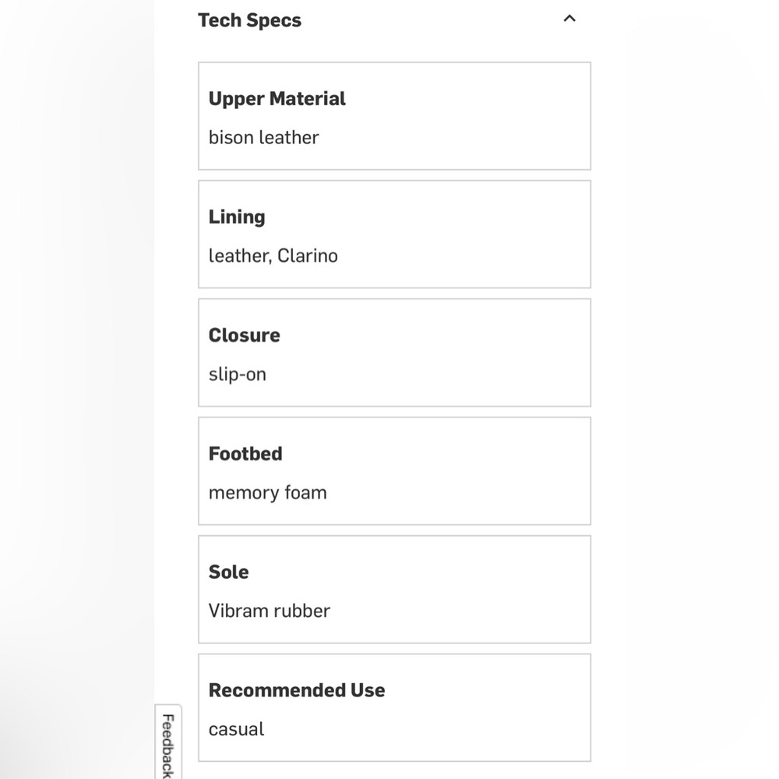Click inside the Closure card box
Viewport: 779px width, 779px height.
[x=394, y=353]
